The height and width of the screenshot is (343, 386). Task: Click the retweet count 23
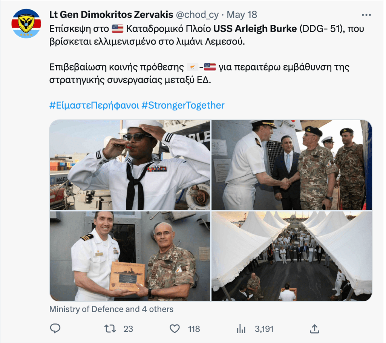point(128,329)
